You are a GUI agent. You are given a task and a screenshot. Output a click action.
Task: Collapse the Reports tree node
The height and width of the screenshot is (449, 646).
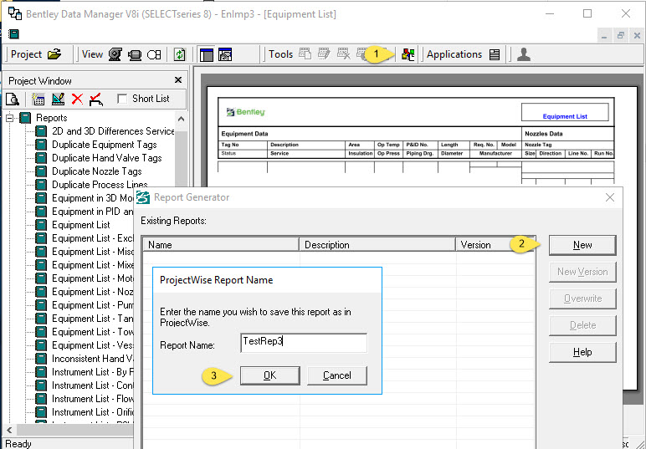click(10, 119)
